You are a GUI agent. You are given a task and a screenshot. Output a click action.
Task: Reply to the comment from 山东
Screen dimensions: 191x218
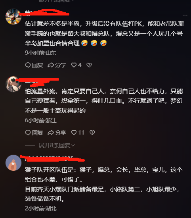coord(34,65)
